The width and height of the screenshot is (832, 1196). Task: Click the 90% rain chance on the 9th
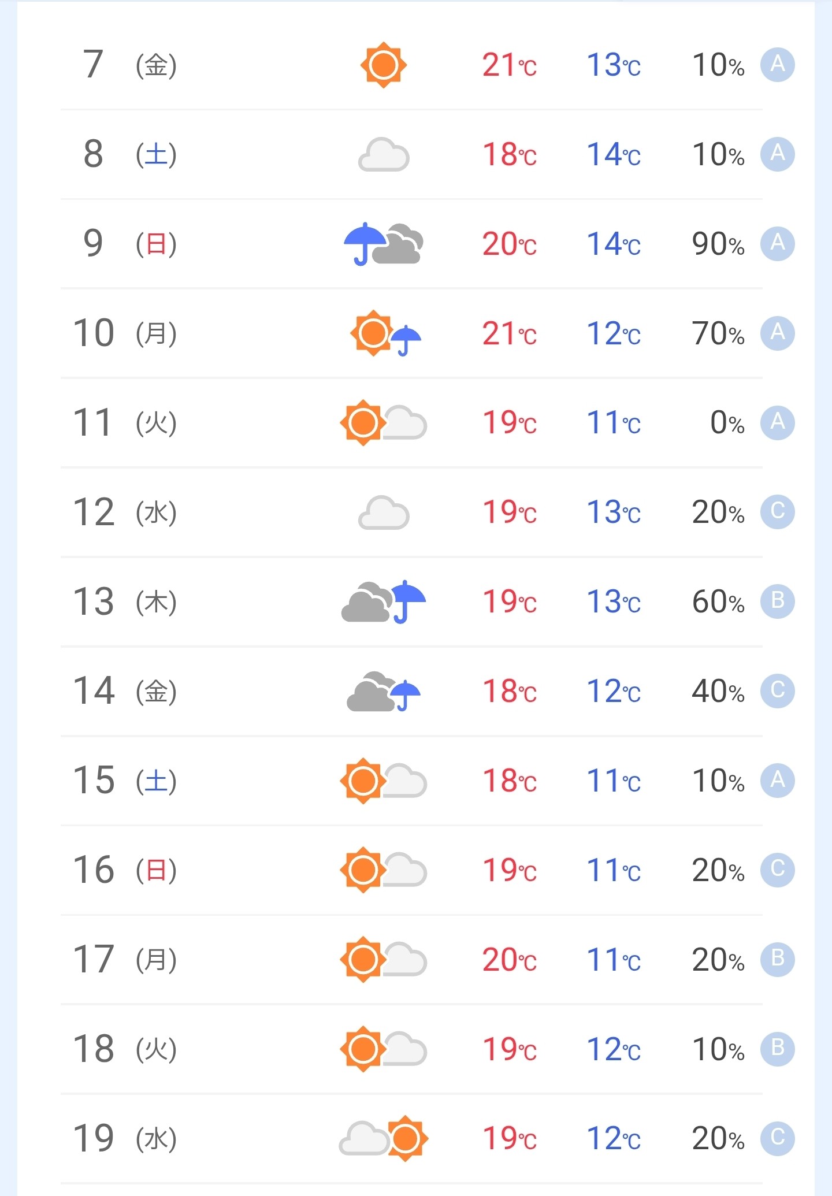tap(718, 244)
